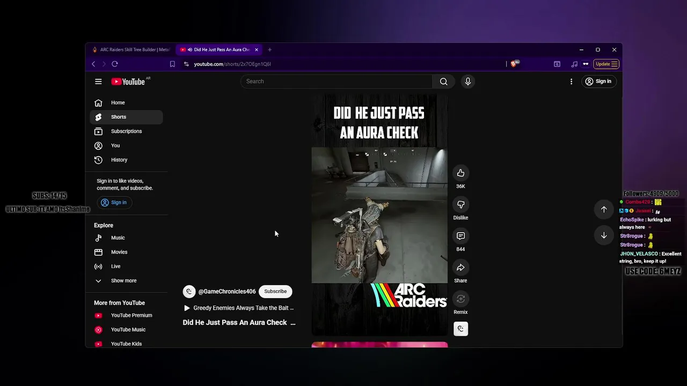Click the sound thumbnail below Remix
Viewport: 687px width, 386px height.
(x=461, y=329)
